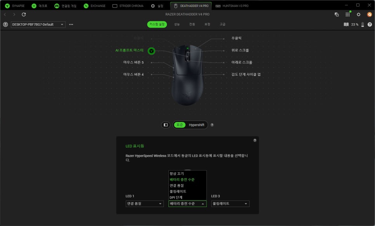This screenshot has width=375, height=226.
Task: Collapse the 배터리 충전 수준 dropdown
Action: [187, 204]
